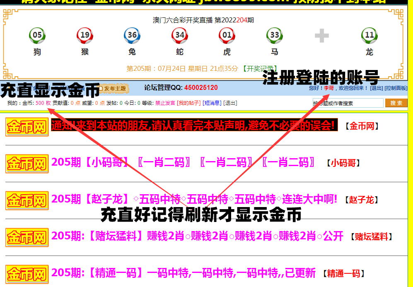This screenshot has width=413, height=287.
Task: Open the 205期 精通一码 一码中特 post
Action: tap(184, 273)
